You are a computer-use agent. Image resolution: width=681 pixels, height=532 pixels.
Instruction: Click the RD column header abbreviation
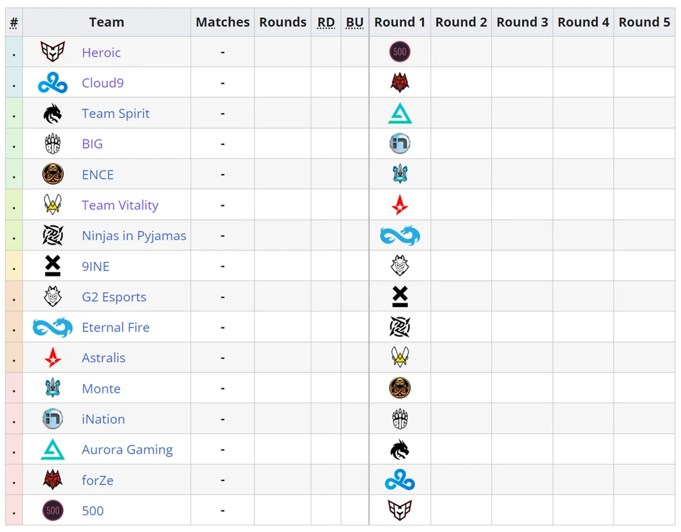coord(325,22)
